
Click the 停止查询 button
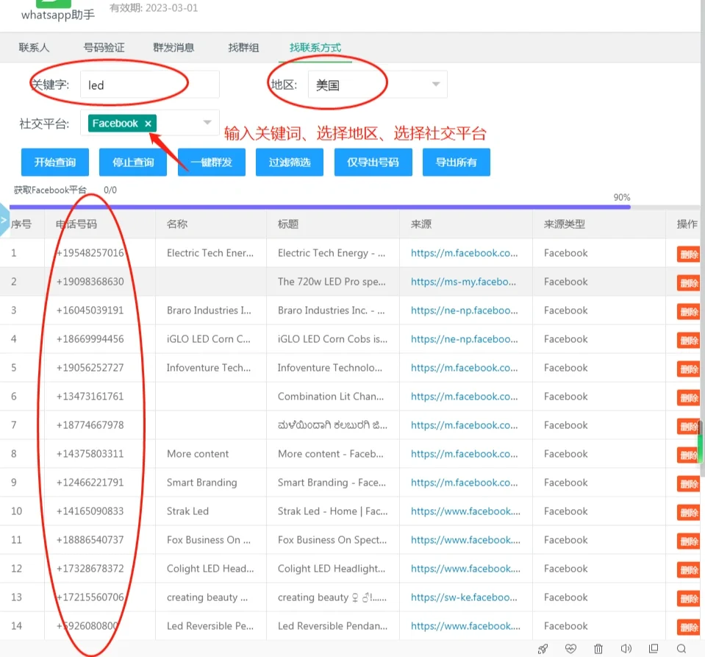[x=133, y=162]
